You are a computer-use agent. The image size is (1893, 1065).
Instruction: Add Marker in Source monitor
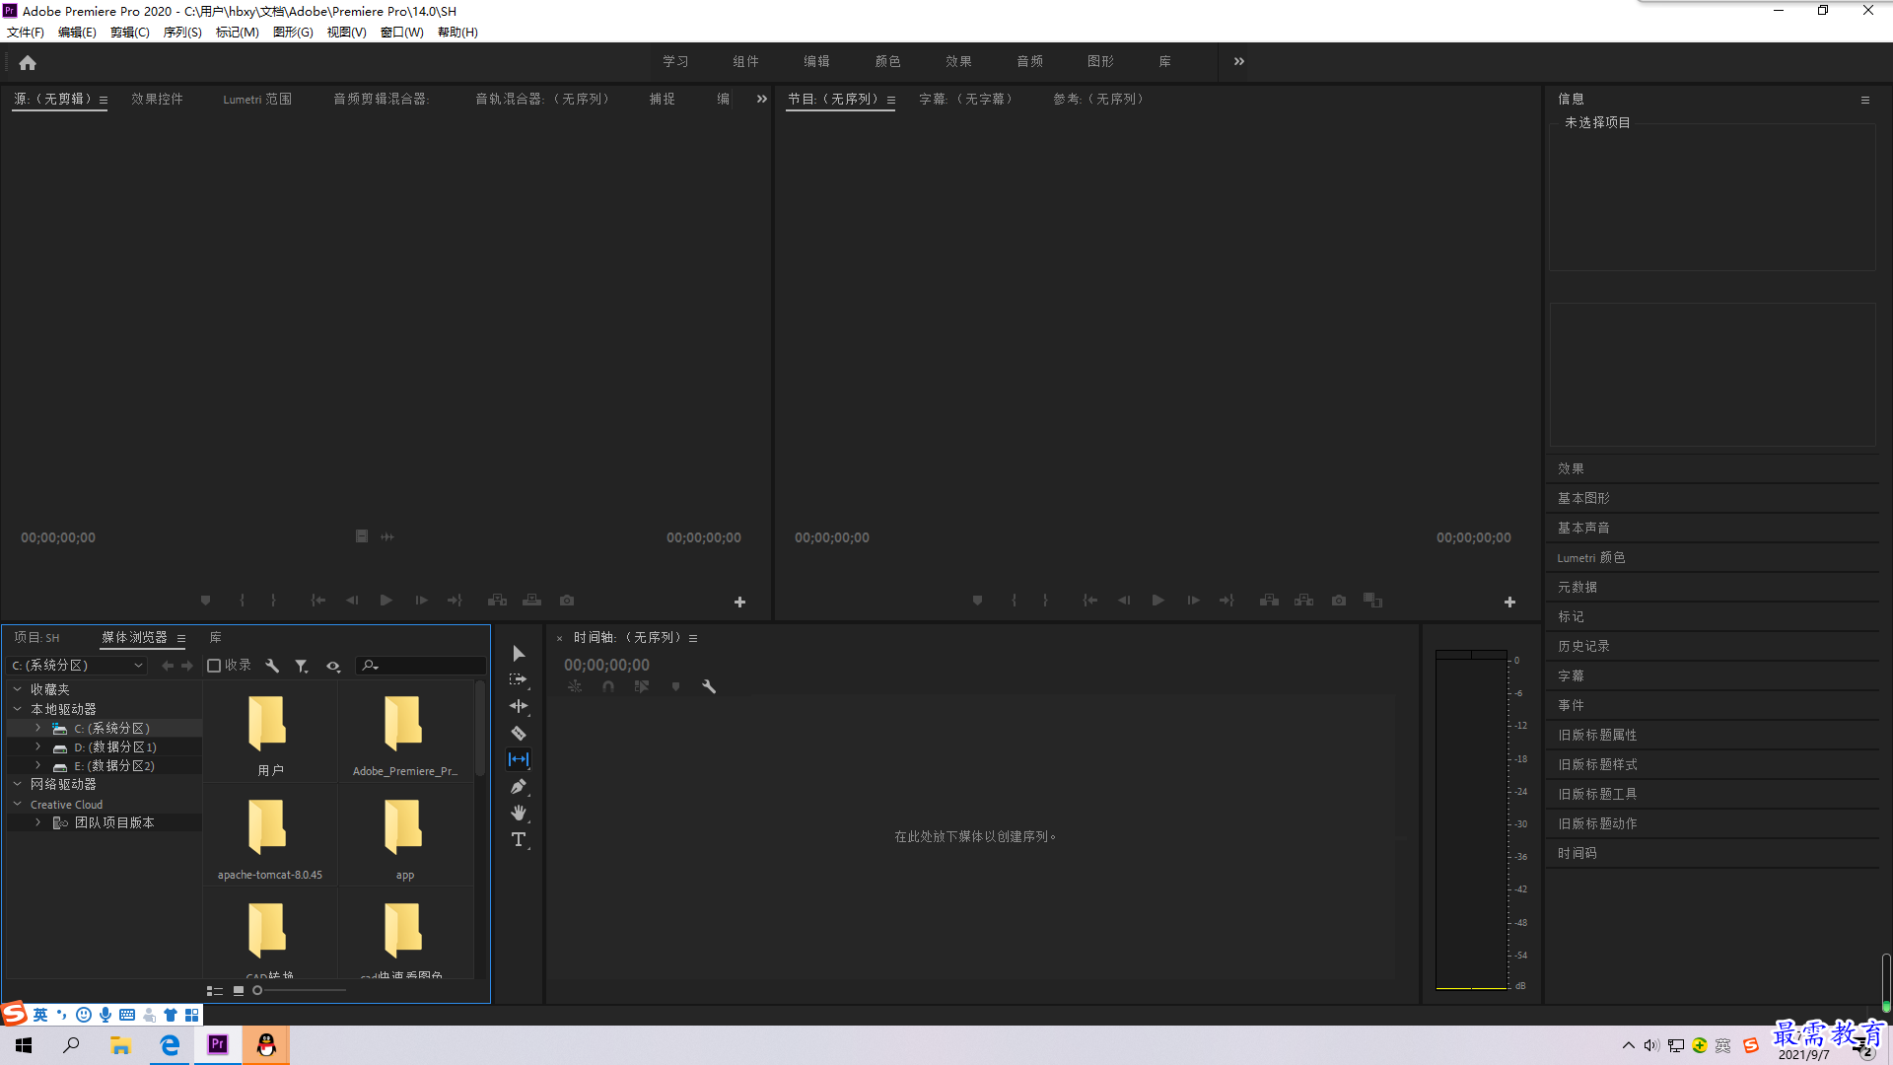tap(206, 600)
